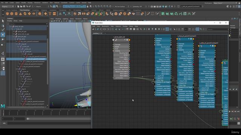This screenshot has height=135, width=241.
Task: Open the Maya Classic workspace dropdown
Action: tap(225, 3)
